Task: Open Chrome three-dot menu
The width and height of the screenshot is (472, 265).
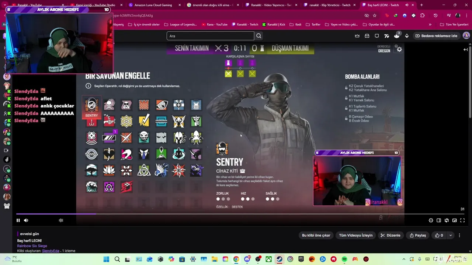Action: click(x=466, y=15)
